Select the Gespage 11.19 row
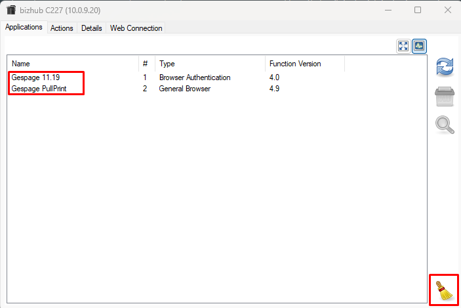 216,77
